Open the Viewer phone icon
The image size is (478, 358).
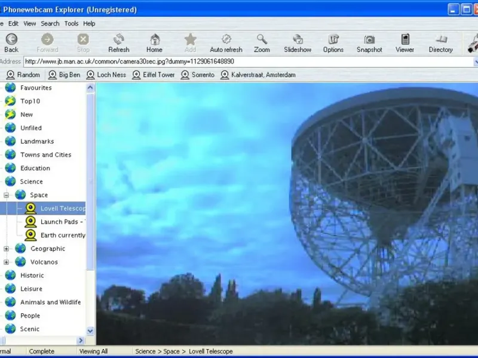[x=405, y=39]
